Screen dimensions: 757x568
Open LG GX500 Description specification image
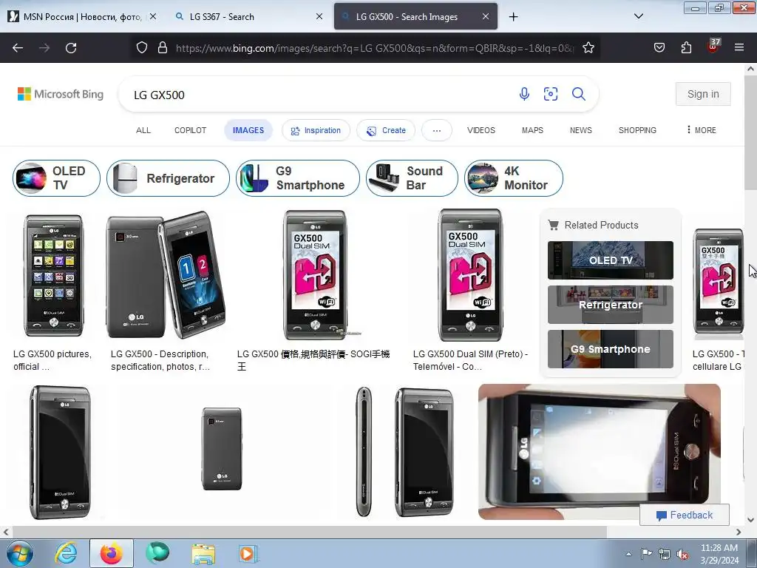[166, 275]
